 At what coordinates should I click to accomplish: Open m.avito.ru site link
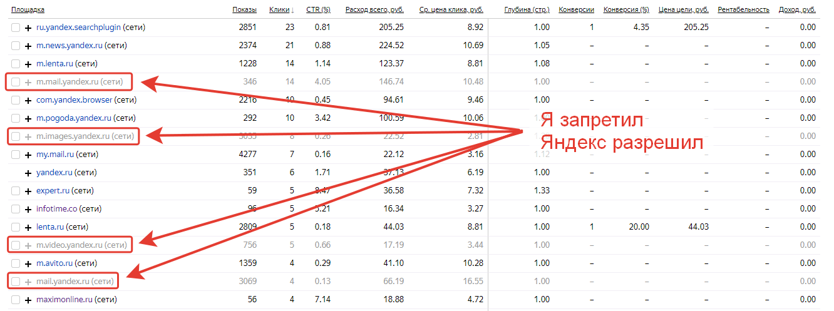(55, 263)
